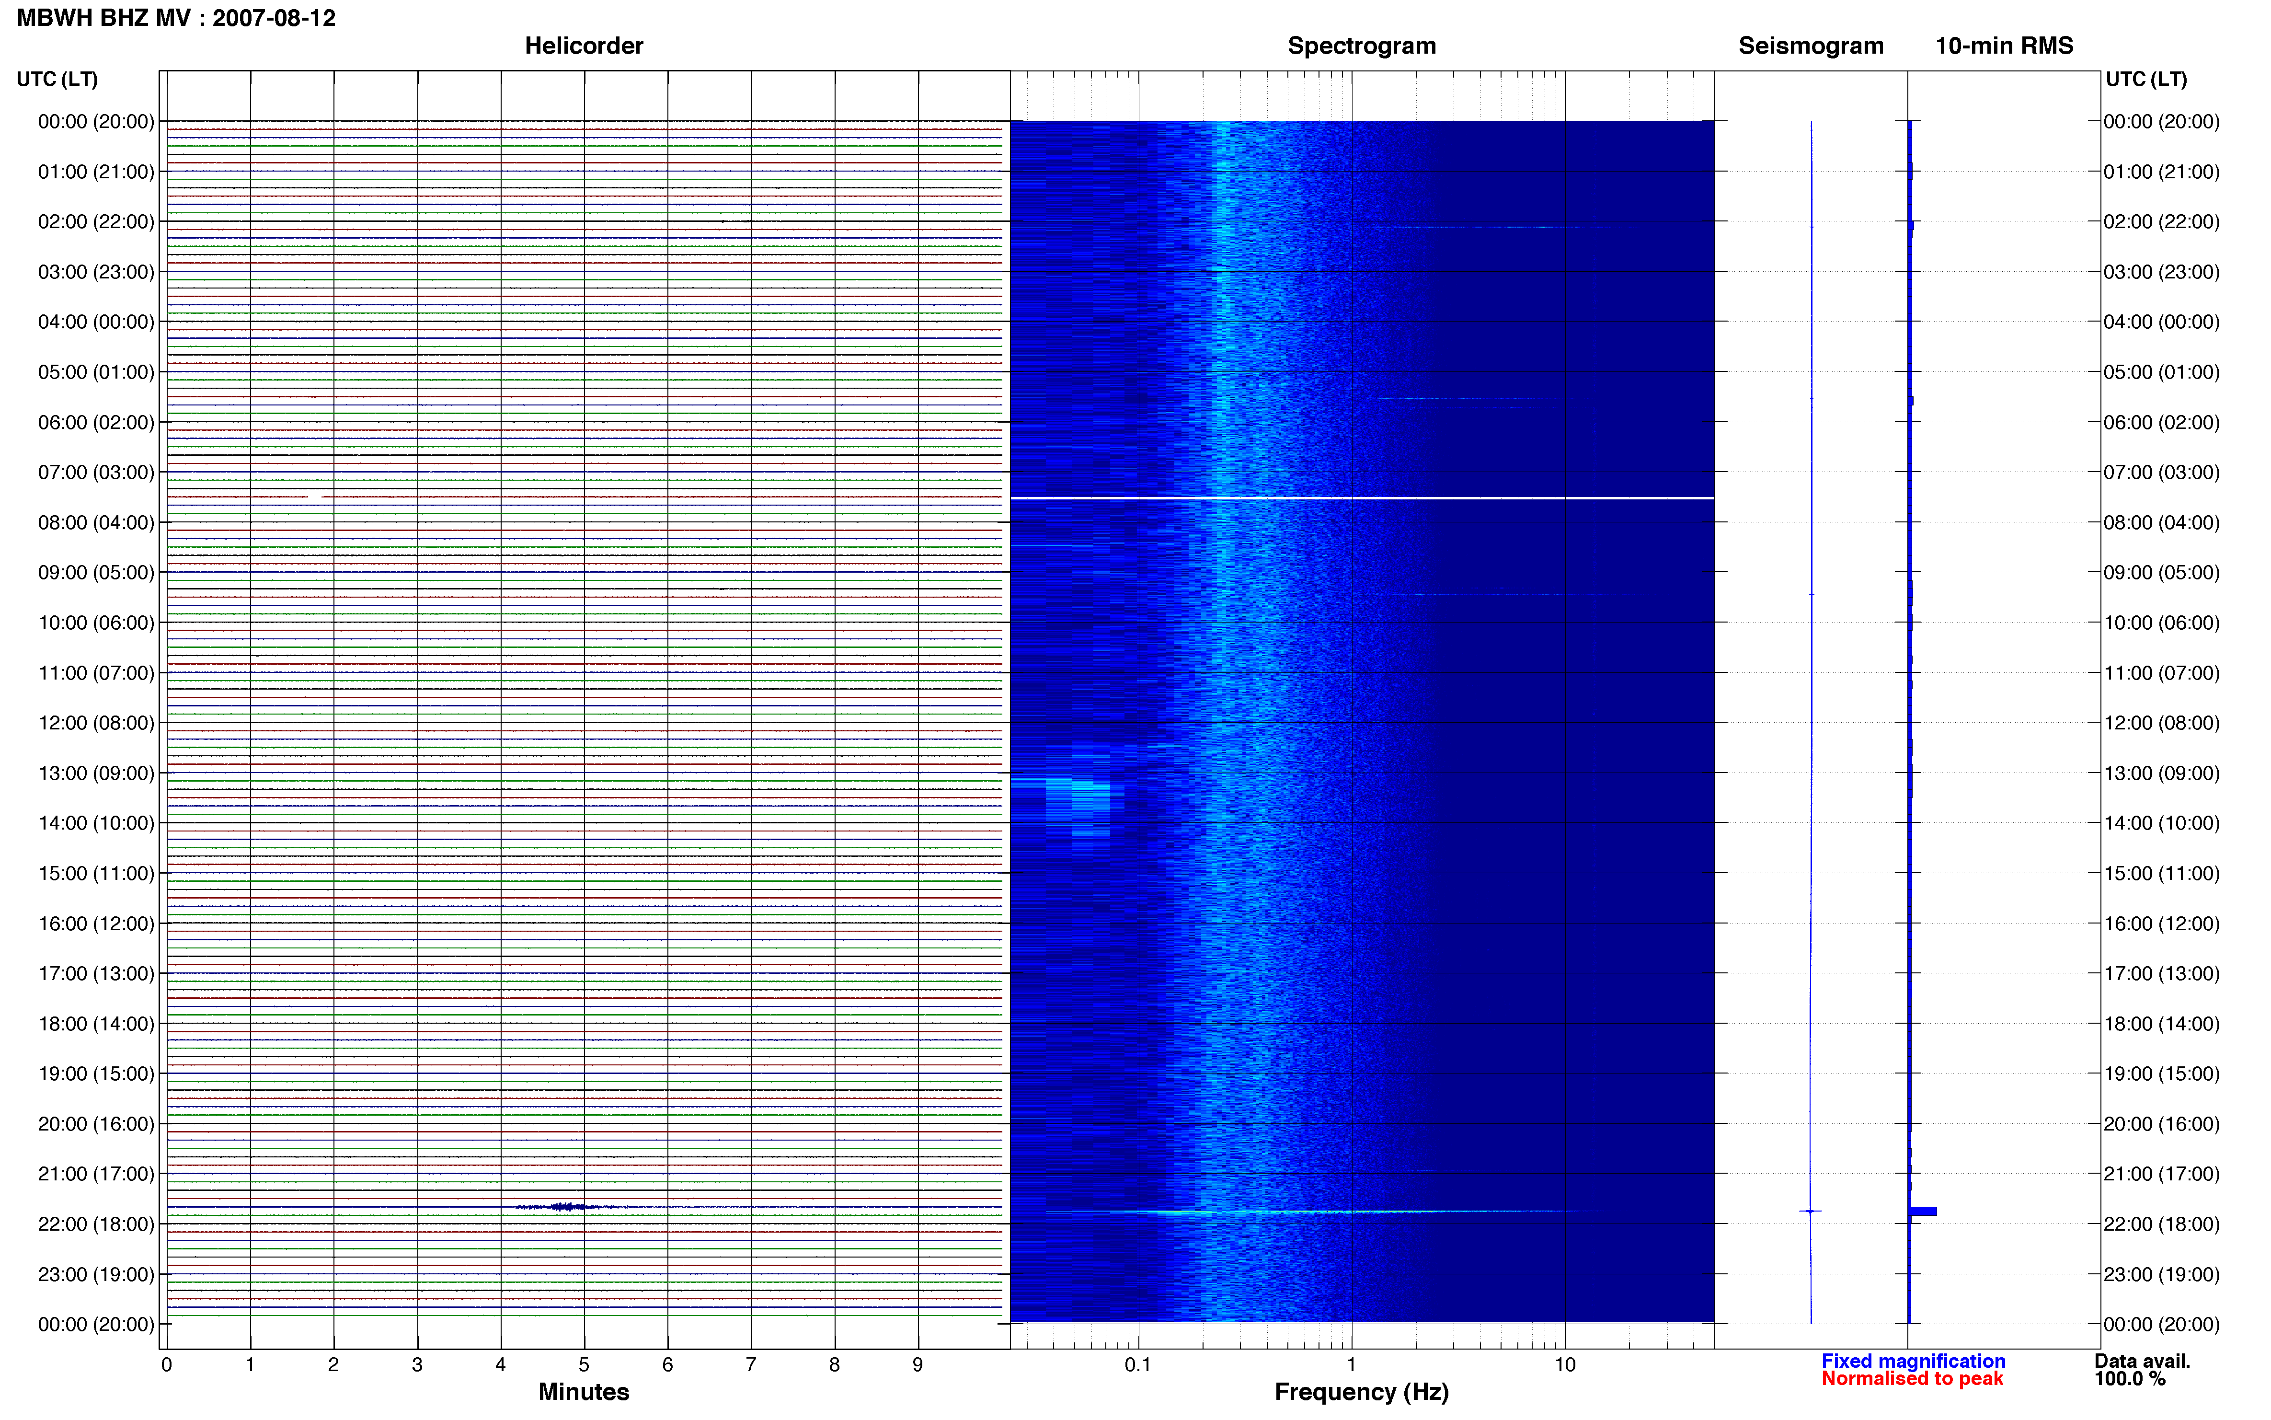Click the left-axis time label '07:00 (03:00)'
This screenshot has height=1420, width=2271.
pos(96,473)
